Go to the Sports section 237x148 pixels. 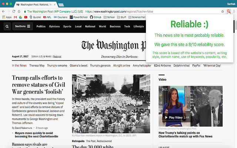pos(67,26)
